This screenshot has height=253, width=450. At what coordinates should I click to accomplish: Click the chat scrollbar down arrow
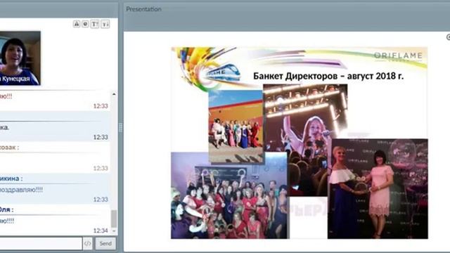click(114, 231)
